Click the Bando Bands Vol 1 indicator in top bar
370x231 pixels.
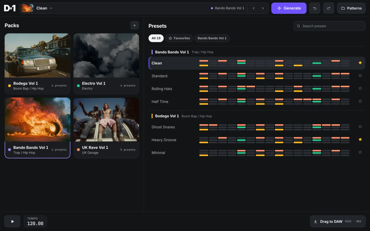pyautogui.click(x=228, y=8)
